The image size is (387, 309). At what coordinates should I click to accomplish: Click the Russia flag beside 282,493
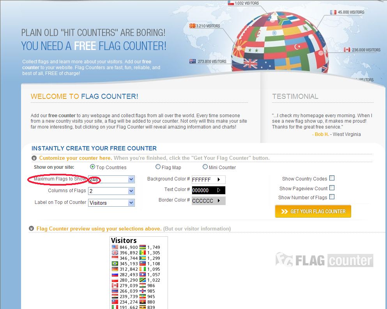tap(115, 274)
